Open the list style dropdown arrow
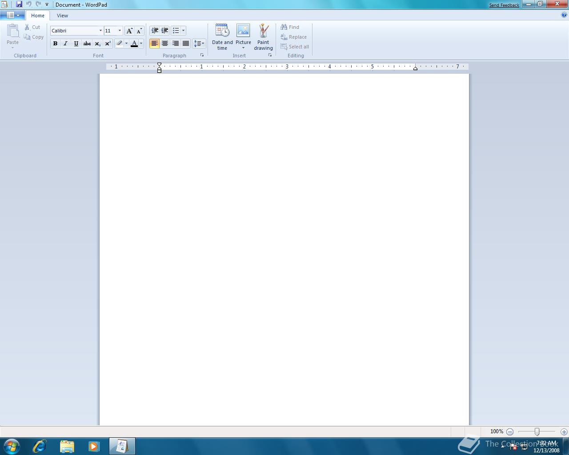Screen dimensions: 569x455 click(x=183, y=31)
